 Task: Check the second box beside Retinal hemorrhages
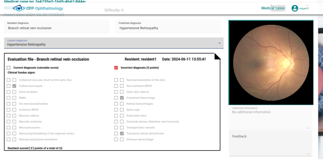[122, 104]
